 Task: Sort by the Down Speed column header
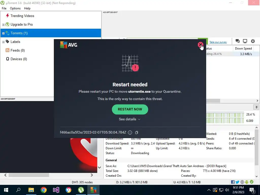point(243,48)
